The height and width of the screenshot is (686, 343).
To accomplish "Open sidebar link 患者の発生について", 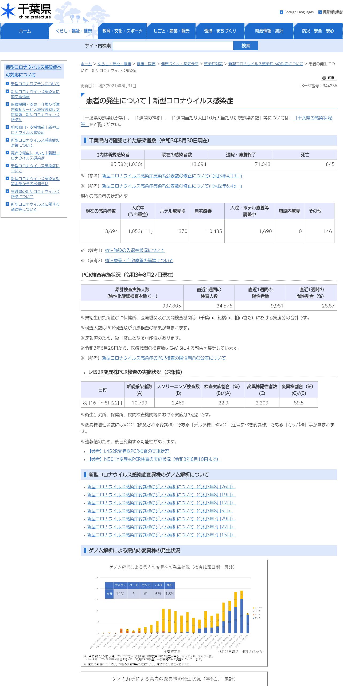I will (x=35, y=155).
